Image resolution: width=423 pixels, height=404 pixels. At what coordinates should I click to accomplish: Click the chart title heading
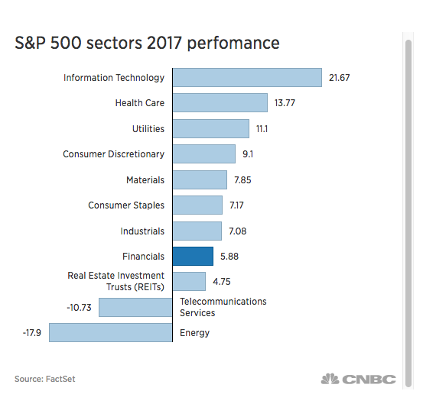click(147, 43)
